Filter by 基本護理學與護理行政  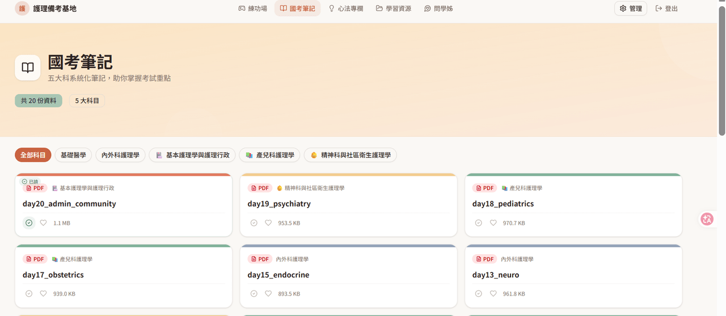pos(192,155)
